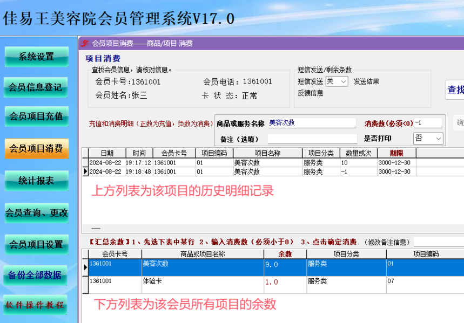Open 统计报表 from the sidebar
Screen dimensions: 464x323
[x=36, y=180]
